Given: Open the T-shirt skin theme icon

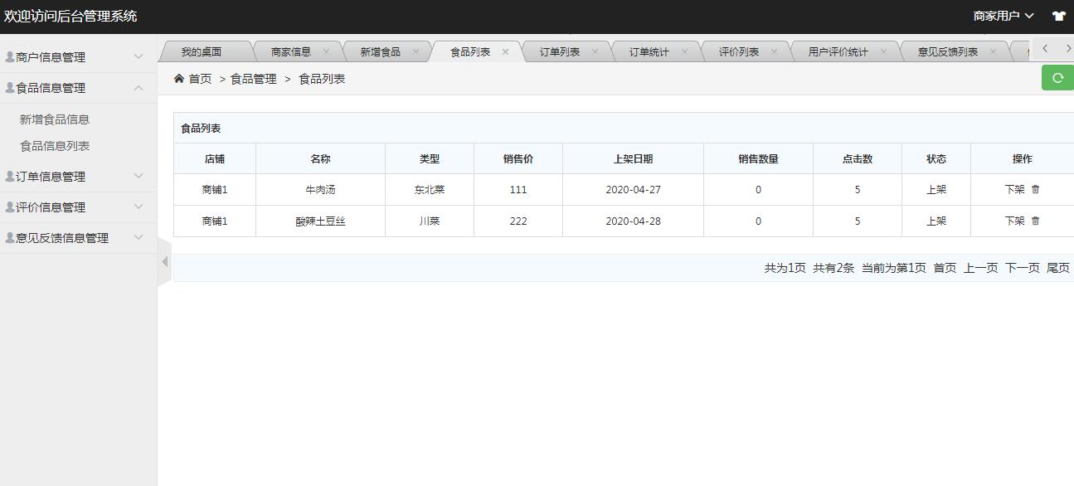Looking at the screenshot, I should (1058, 16).
